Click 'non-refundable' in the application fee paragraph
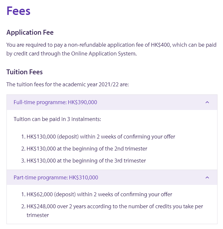This screenshot has width=223, height=229. [x=87, y=45]
